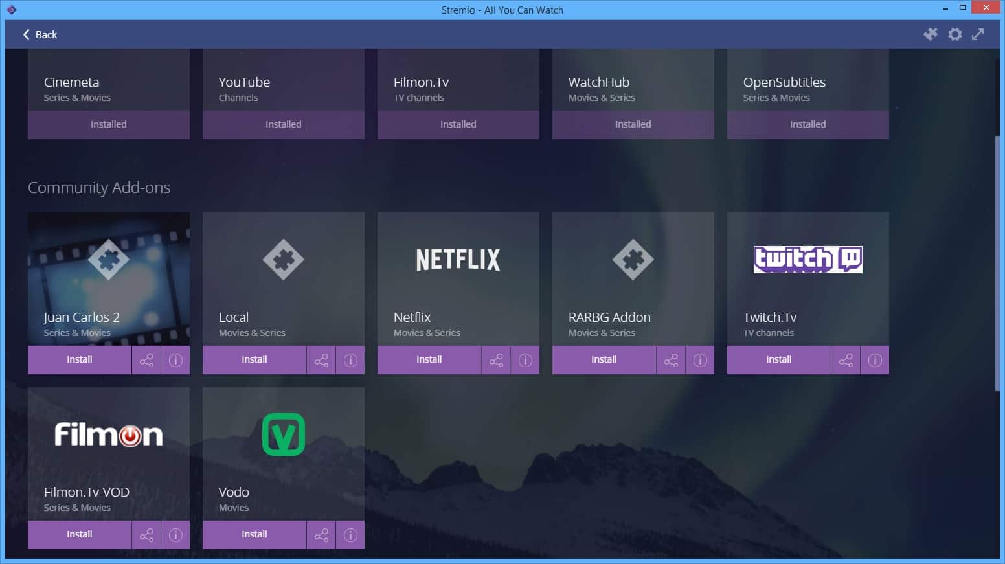This screenshot has width=1005, height=564.
Task: Click the Stremio app icon in title bar
Action: 11,10
